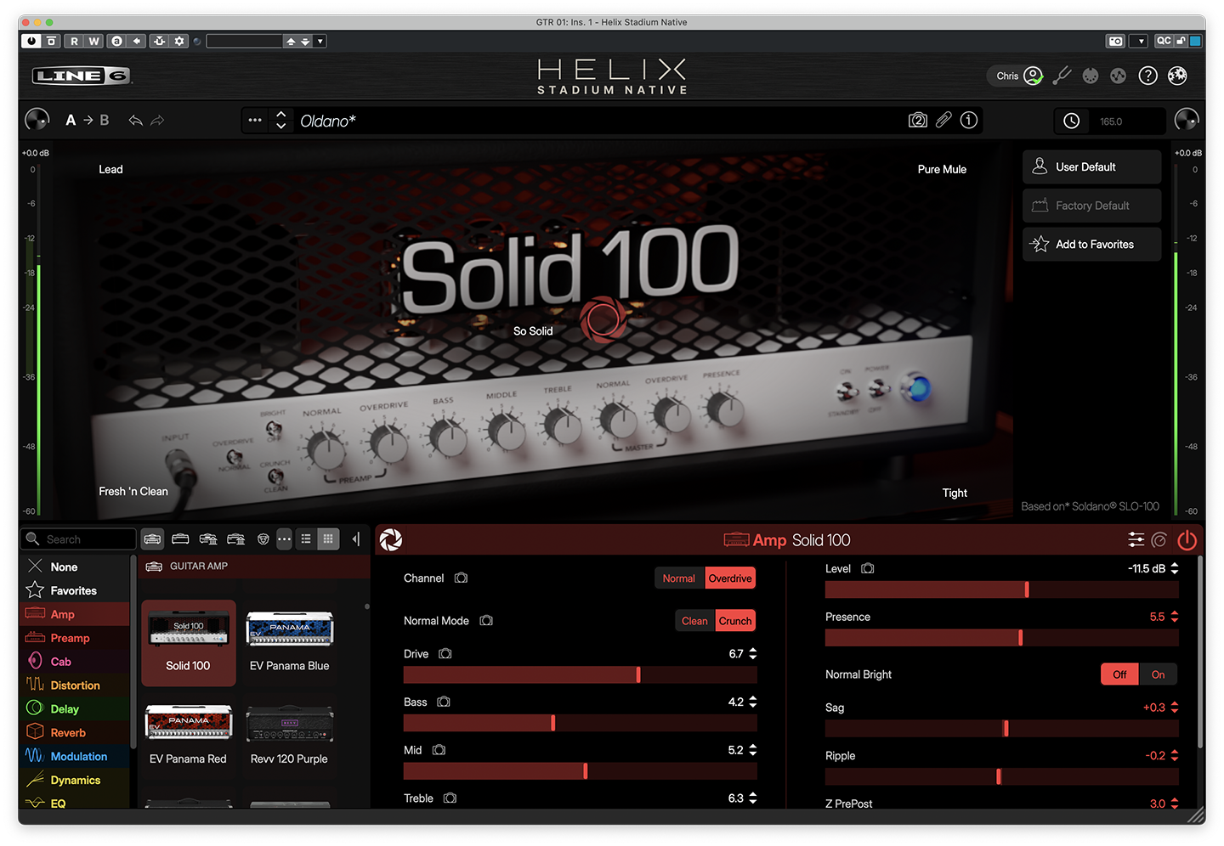Choose the EV Panama Red amp

point(189,736)
